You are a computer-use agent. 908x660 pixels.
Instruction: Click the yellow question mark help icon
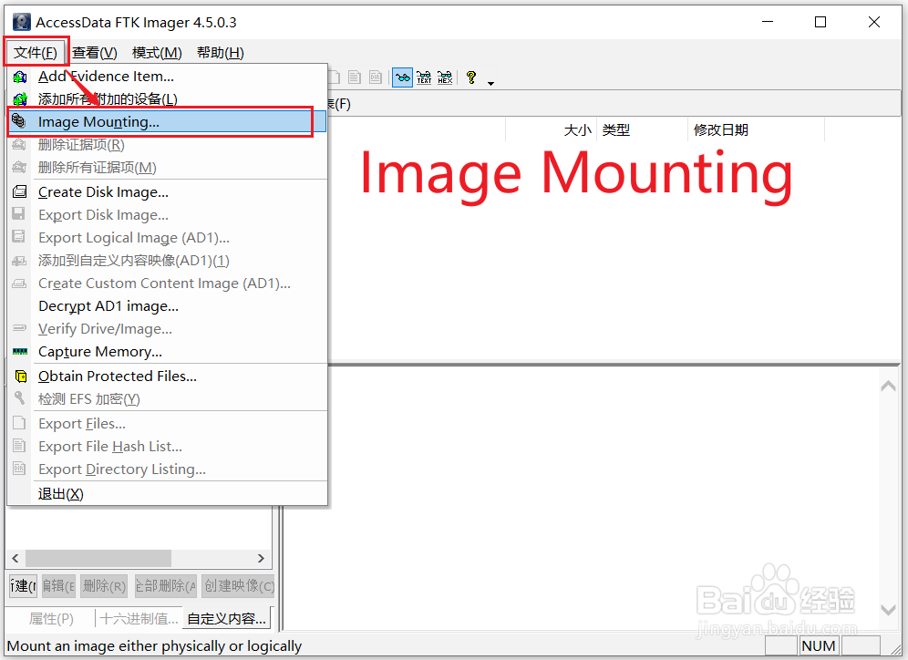pyautogui.click(x=471, y=77)
